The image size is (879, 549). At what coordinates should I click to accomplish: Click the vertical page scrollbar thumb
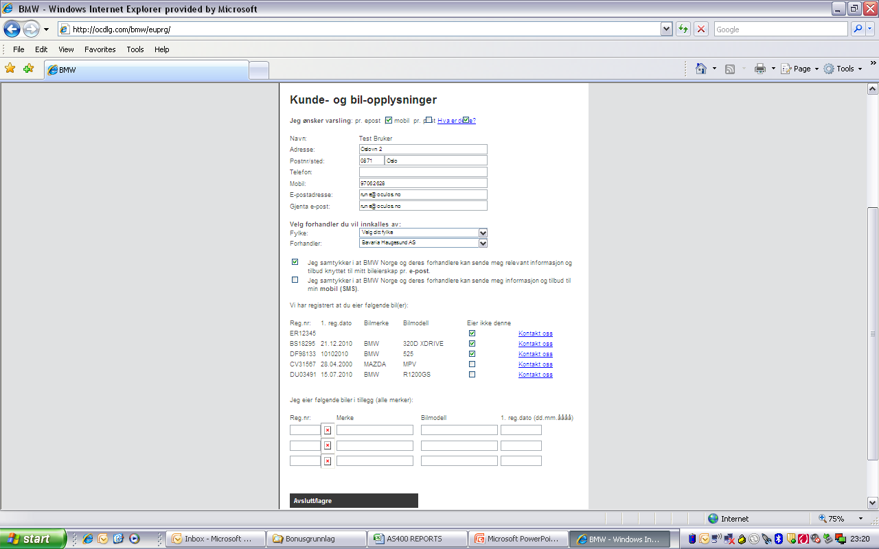873,333
